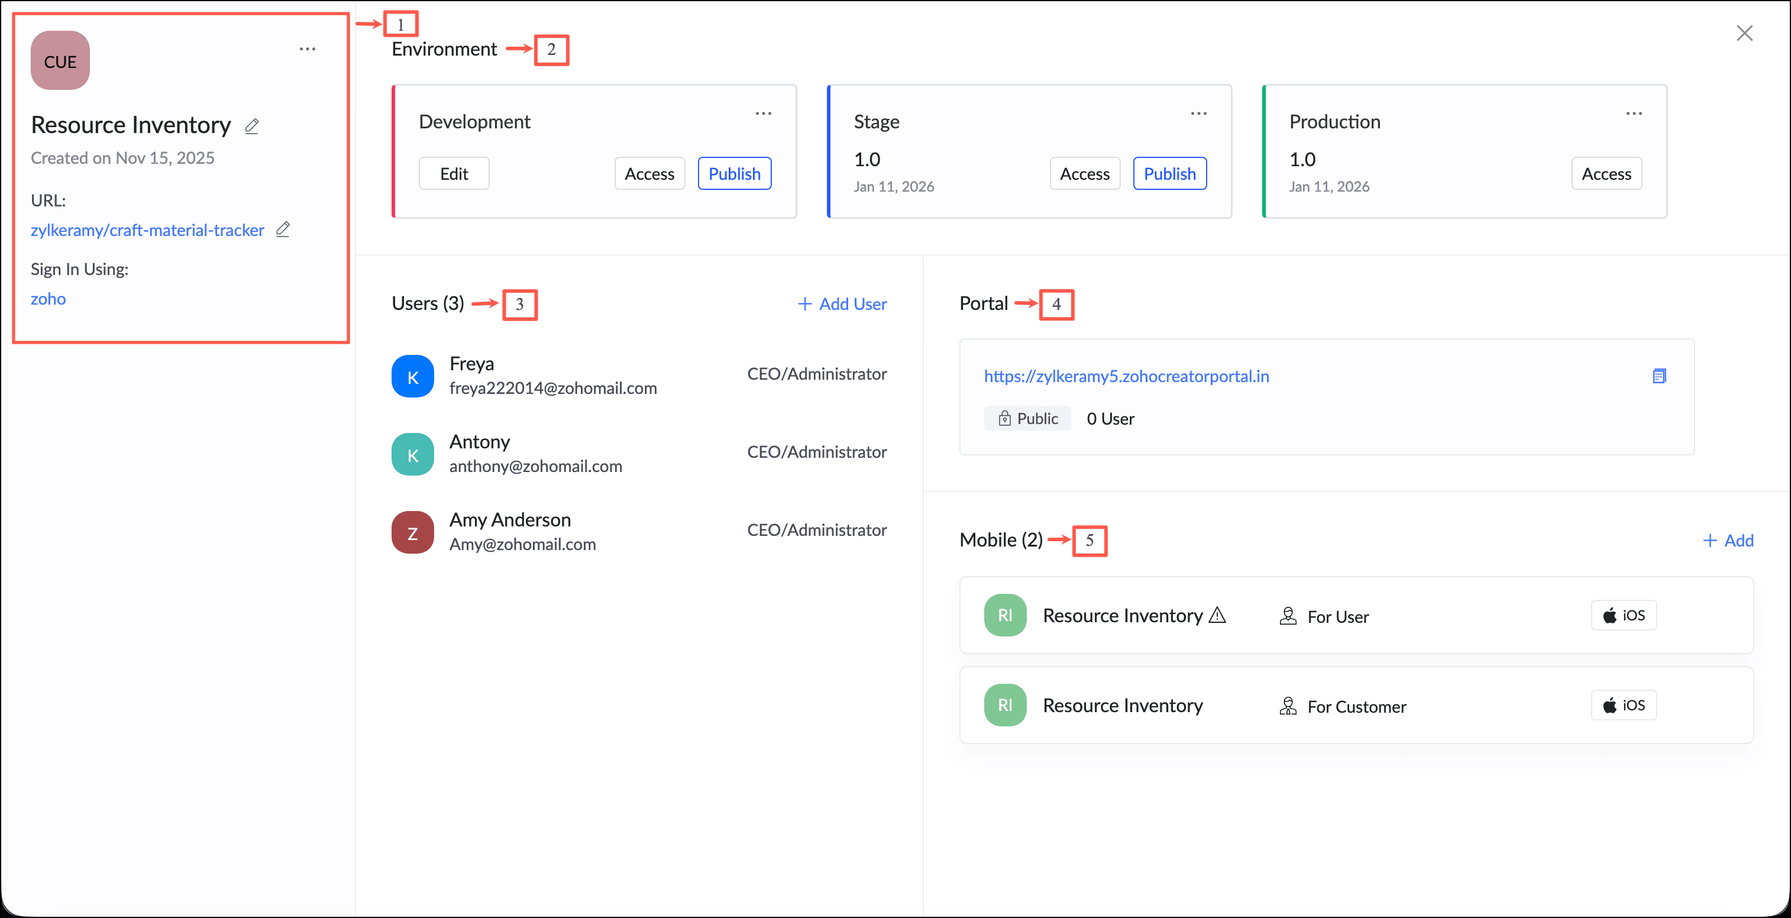This screenshot has width=1791, height=918.
Task: Open the zylkeramy/craft-material-tracker URL link
Action: point(147,230)
